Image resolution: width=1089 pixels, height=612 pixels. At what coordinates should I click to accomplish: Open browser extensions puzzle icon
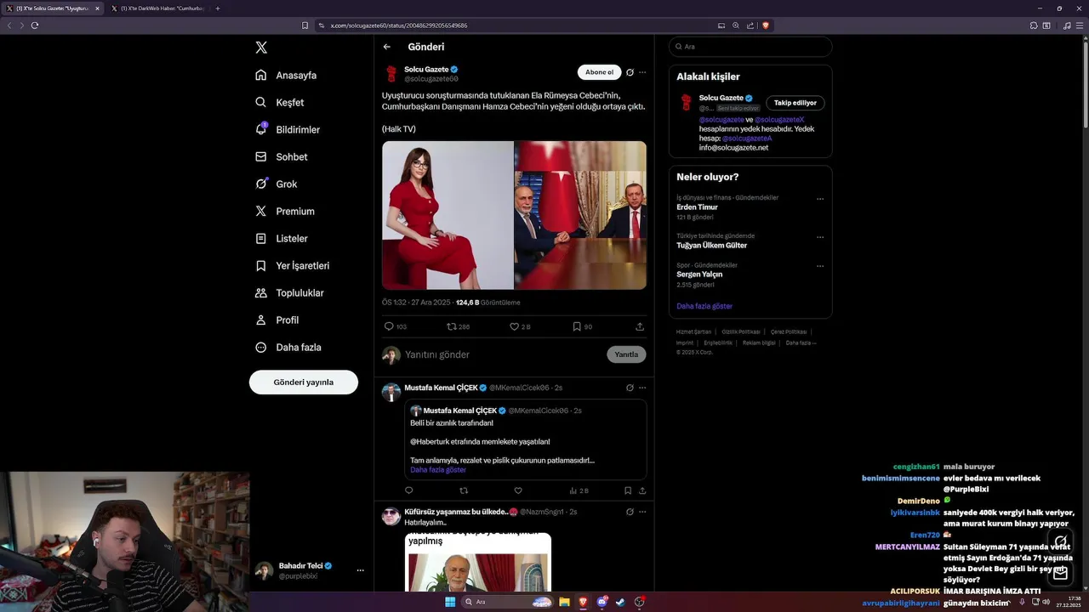1034,25
